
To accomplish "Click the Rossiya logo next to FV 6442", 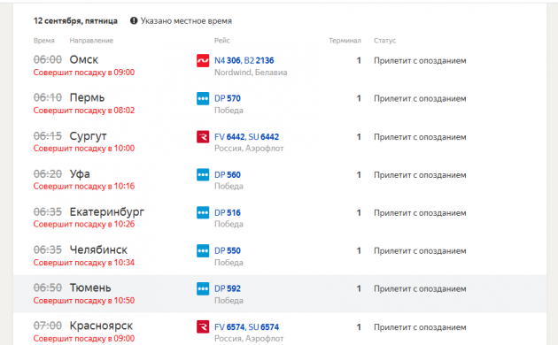I will [203, 137].
